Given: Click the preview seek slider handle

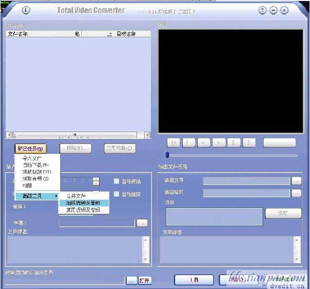Looking at the screenshot, I should tap(167, 155).
